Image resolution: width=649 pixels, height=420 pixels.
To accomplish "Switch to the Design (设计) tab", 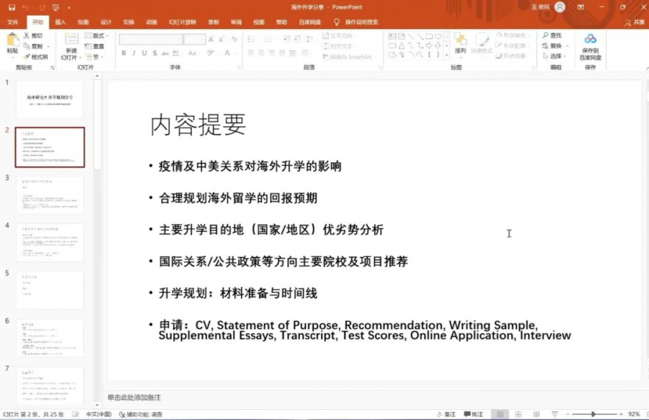I will pos(106,22).
